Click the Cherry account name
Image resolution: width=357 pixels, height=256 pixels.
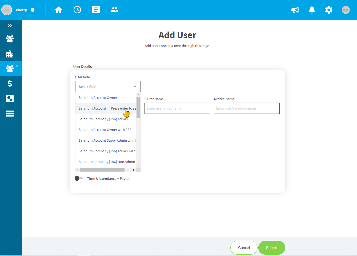[21, 10]
